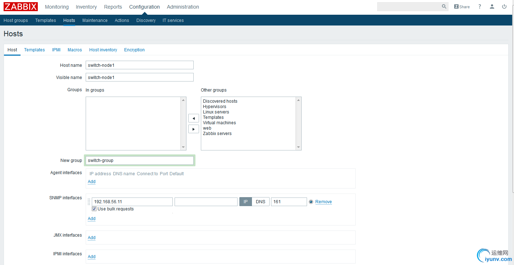Open the Share link icon
514x265 pixels.
[462, 7]
